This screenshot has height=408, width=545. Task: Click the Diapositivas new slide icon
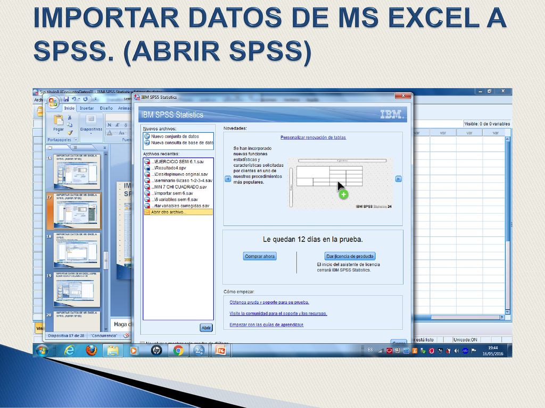coord(90,120)
